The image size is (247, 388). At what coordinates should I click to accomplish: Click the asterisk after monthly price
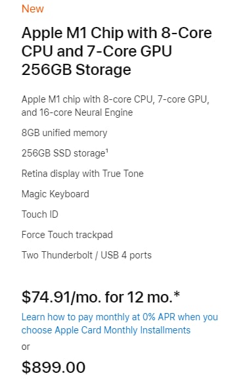point(177,294)
